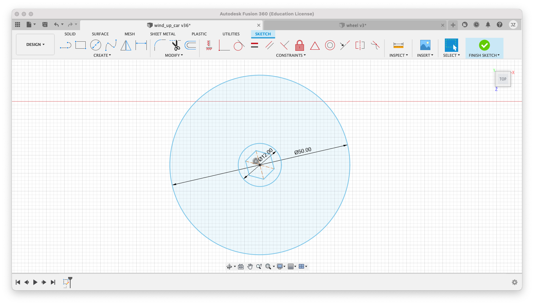This screenshot has height=305, width=534.
Task: Expand the CONSTRAINTS dropdown menu
Action: click(291, 55)
